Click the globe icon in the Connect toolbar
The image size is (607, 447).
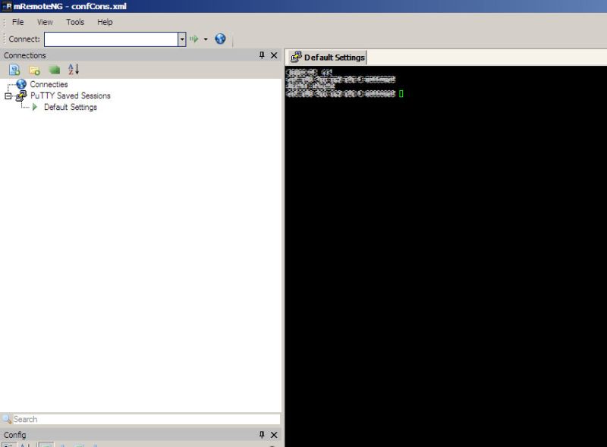point(219,39)
